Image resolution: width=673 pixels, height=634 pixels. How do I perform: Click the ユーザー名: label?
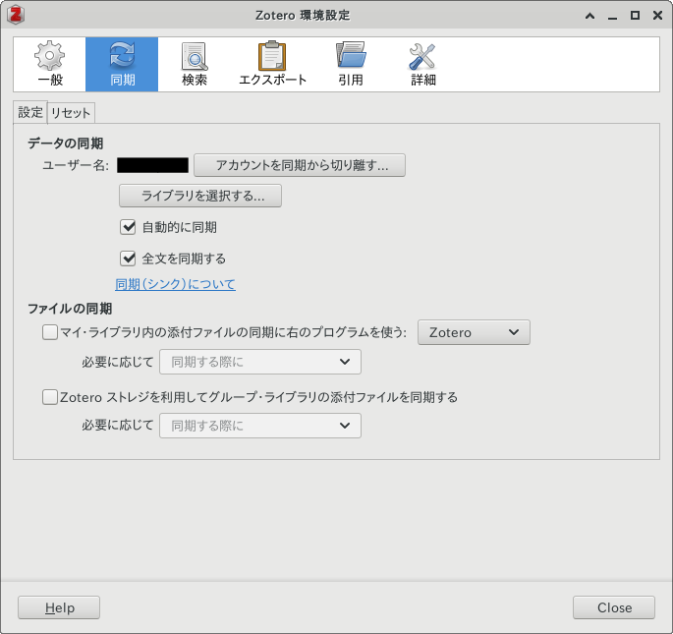(76, 165)
